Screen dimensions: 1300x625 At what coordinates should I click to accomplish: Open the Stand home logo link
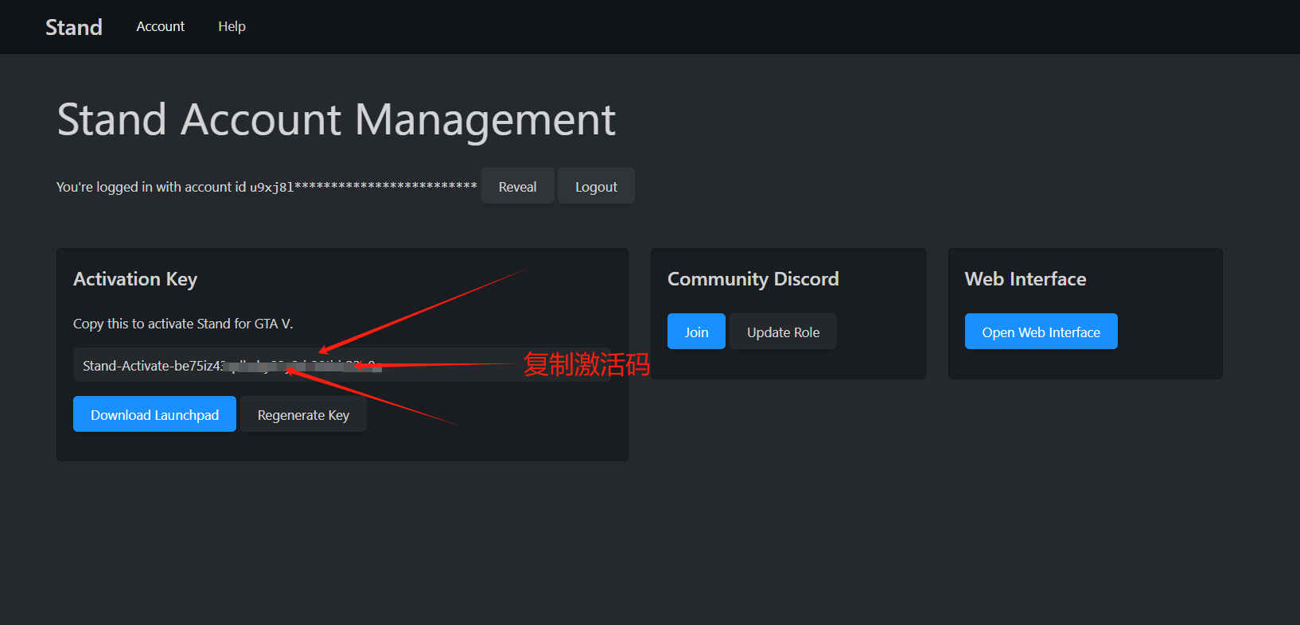(74, 27)
